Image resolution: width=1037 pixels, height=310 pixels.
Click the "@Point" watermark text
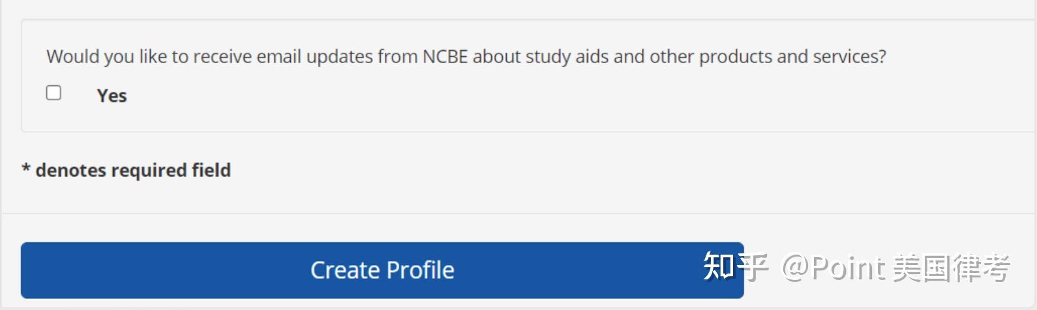833,268
